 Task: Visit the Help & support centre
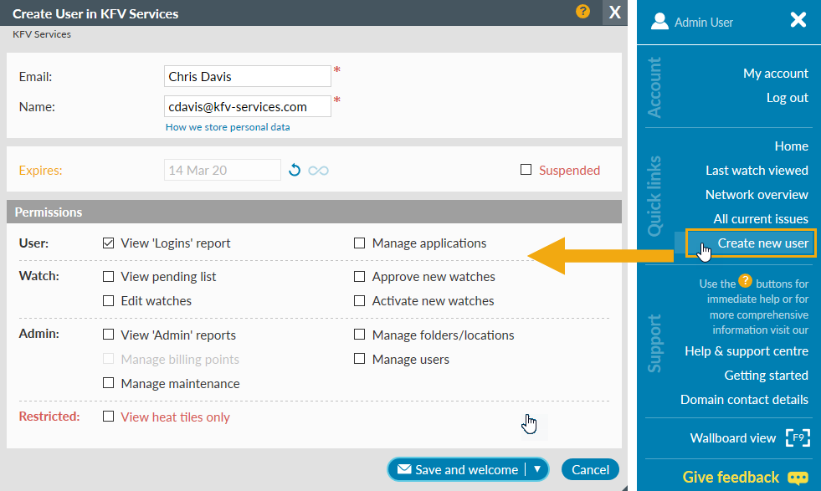pyautogui.click(x=746, y=350)
